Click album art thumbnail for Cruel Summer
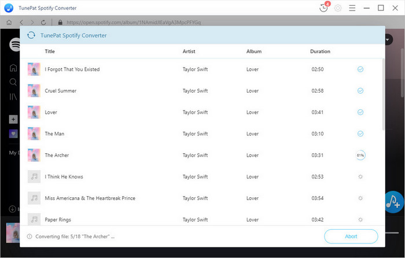This screenshot has width=405, height=258. (x=34, y=90)
